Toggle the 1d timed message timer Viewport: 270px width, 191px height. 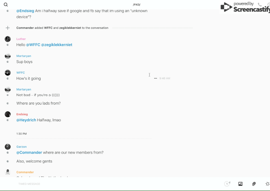click(x=227, y=184)
